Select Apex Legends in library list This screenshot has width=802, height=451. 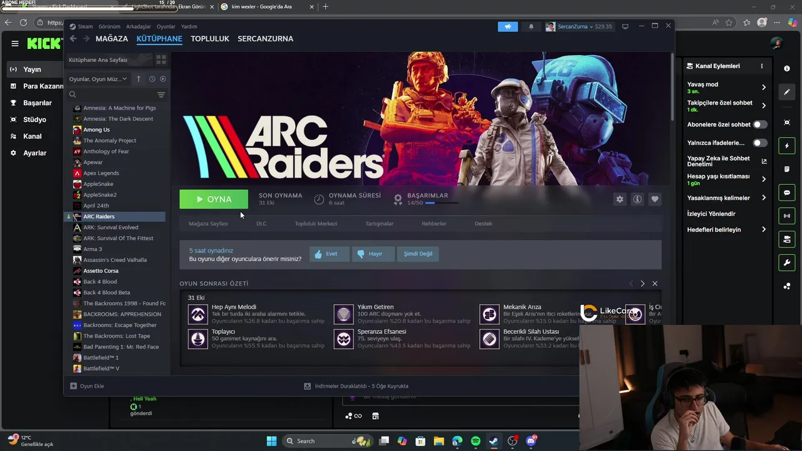tap(101, 173)
